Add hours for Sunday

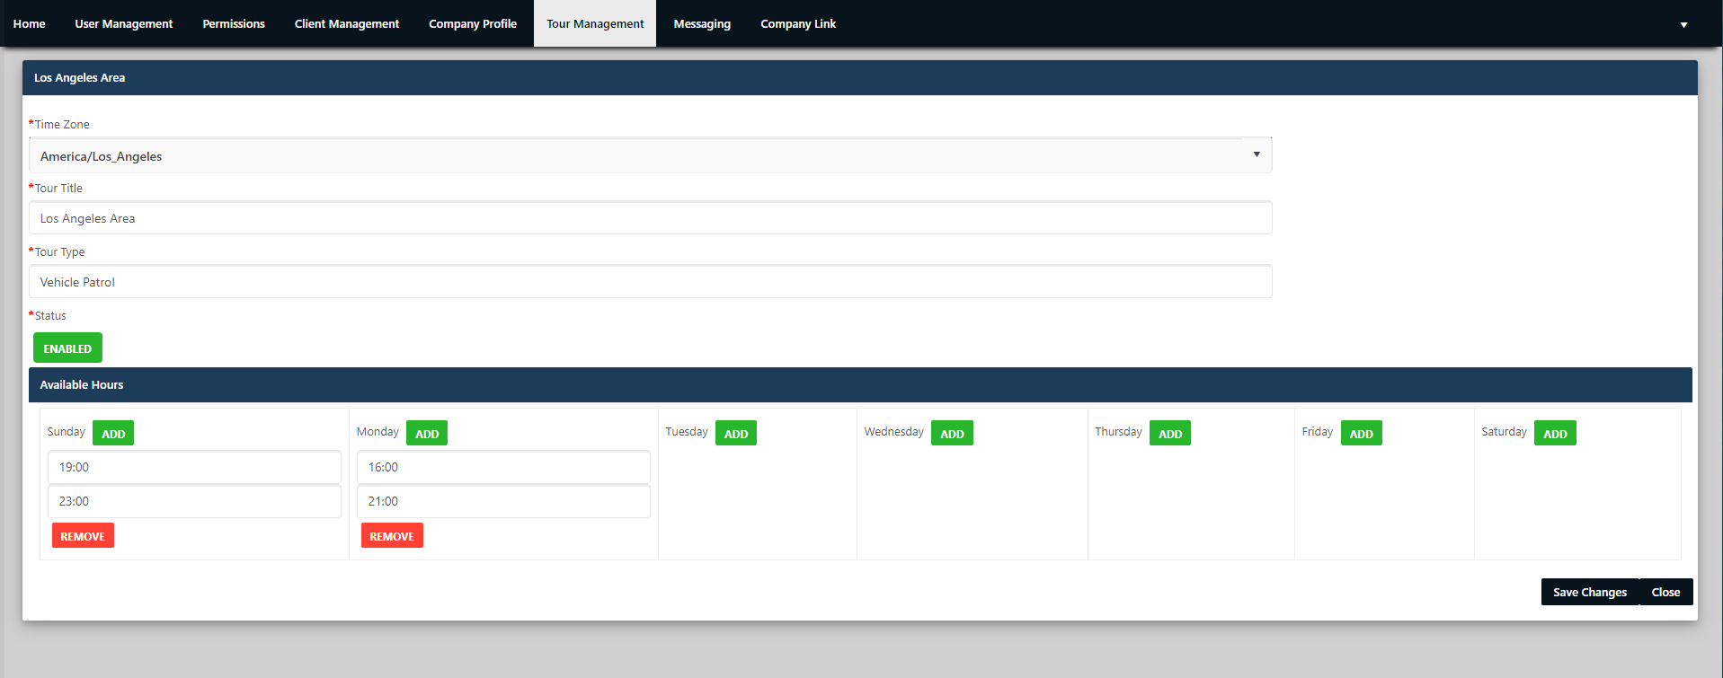click(x=113, y=434)
